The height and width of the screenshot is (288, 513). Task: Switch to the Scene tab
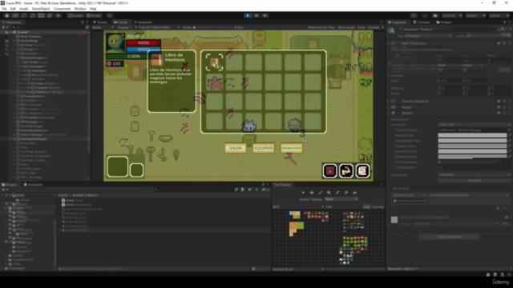coord(100,22)
